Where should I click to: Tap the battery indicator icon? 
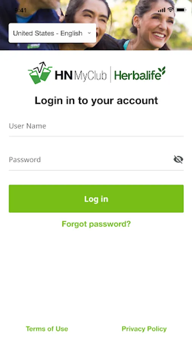[x=181, y=10]
